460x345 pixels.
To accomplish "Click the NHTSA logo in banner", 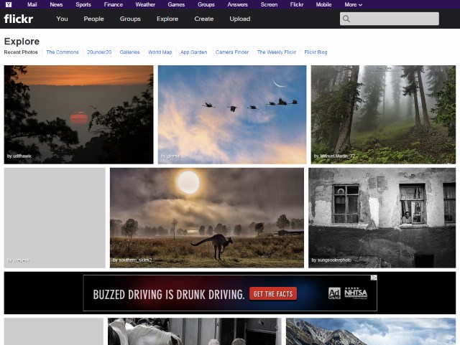I will [356, 293].
